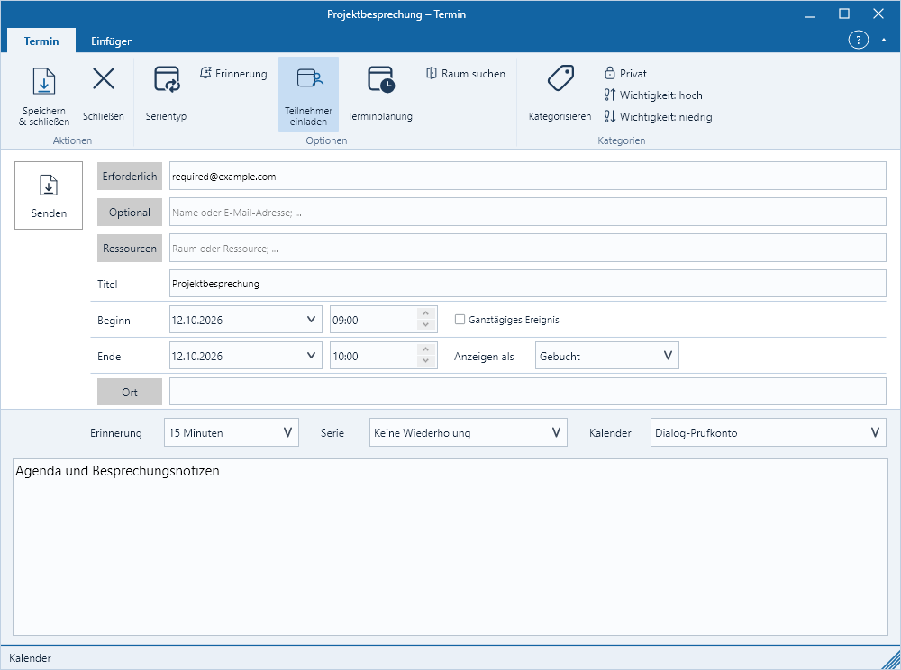Mark appointment as Privat with lock icon
The width and height of the screenshot is (901, 670).
tap(625, 74)
